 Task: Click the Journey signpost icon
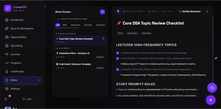pyautogui.click(x=7, y=54)
